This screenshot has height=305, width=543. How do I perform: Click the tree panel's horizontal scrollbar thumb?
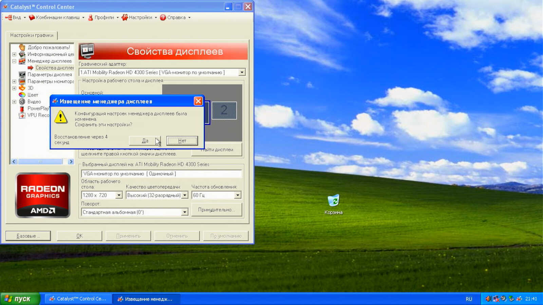[40, 162]
